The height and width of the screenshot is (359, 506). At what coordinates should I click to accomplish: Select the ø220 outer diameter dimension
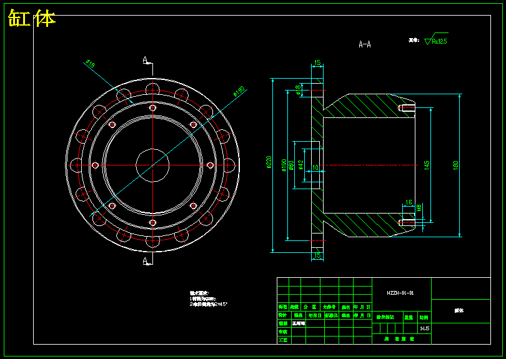269,162
